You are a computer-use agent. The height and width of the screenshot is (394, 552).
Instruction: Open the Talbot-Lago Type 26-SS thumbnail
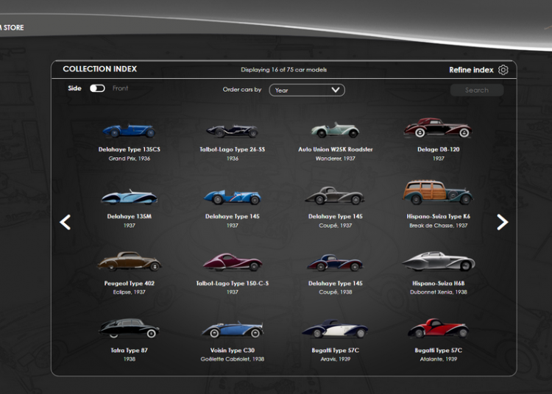232,131
